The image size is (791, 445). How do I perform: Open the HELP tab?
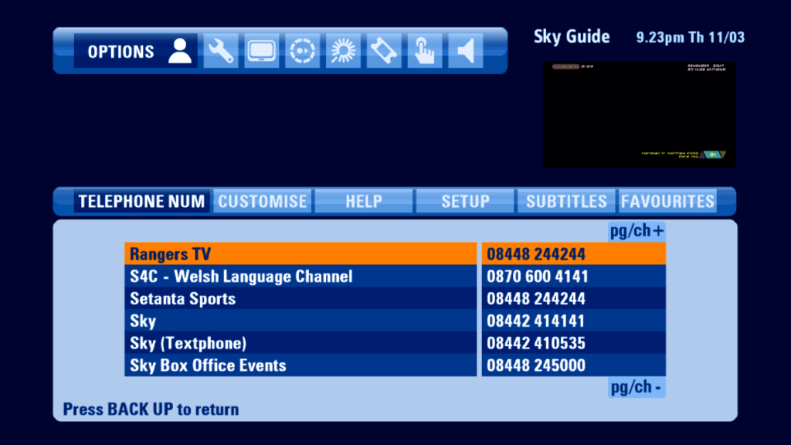tap(364, 202)
